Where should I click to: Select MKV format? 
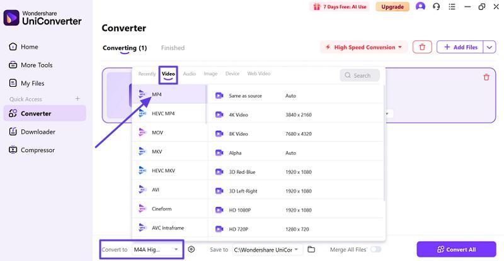tap(169, 152)
